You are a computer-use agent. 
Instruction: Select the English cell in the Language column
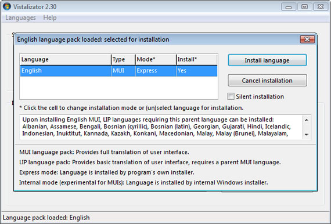(66, 71)
